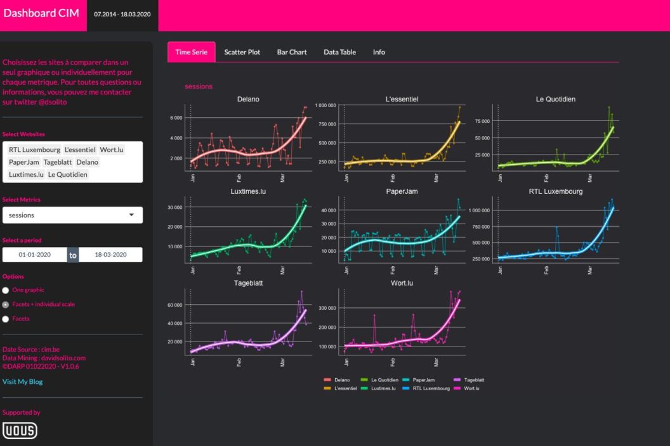
Task: Switch to the Scatter Plot tab
Action: [242, 52]
